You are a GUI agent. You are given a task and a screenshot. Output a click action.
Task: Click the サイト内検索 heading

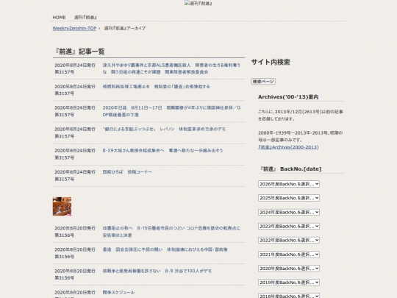(x=271, y=62)
